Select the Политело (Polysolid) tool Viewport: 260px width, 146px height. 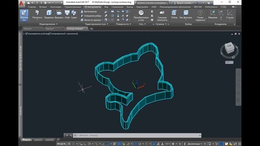click(x=37, y=15)
